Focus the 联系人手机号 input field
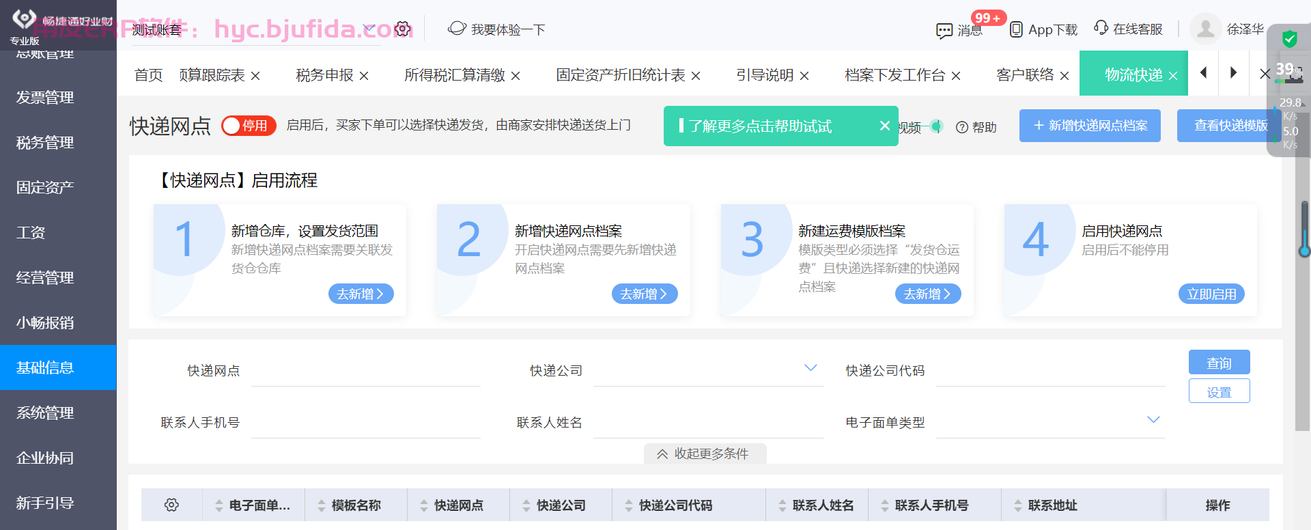This screenshot has height=530, width=1311. point(366,423)
